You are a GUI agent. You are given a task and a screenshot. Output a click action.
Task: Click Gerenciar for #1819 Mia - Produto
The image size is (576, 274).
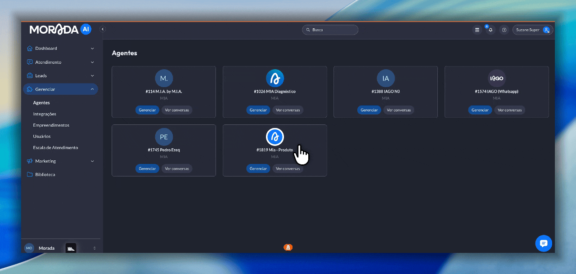[x=258, y=169]
